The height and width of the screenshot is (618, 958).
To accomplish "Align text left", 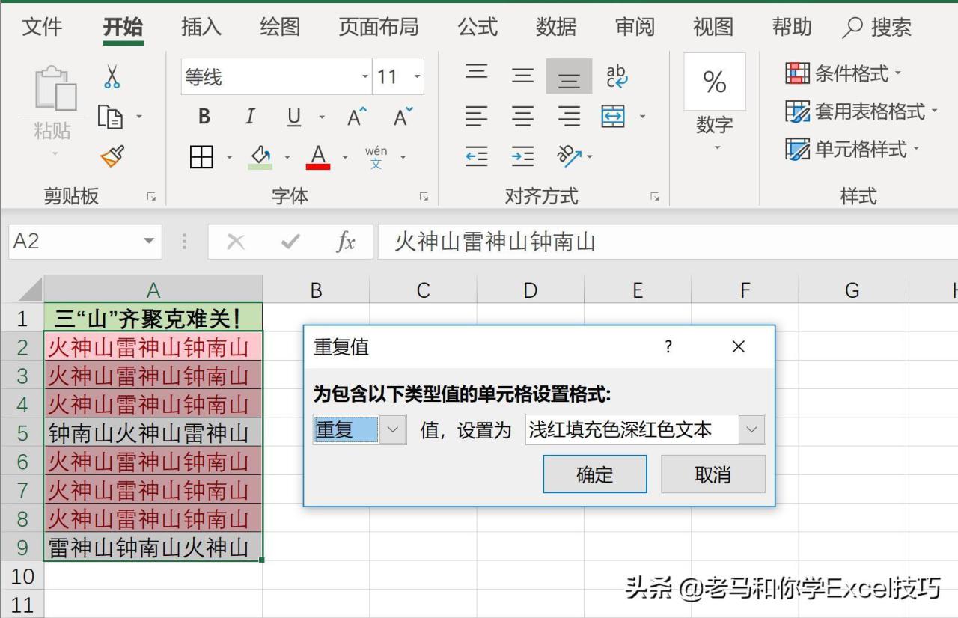I will tap(477, 117).
